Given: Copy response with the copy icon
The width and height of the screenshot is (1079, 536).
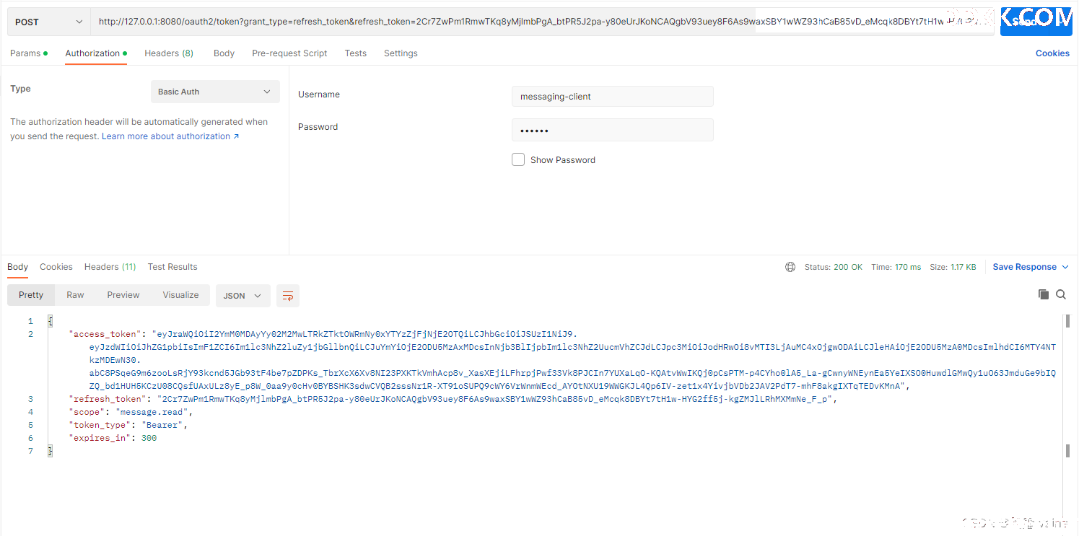Looking at the screenshot, I should [x=1043, y=294].
